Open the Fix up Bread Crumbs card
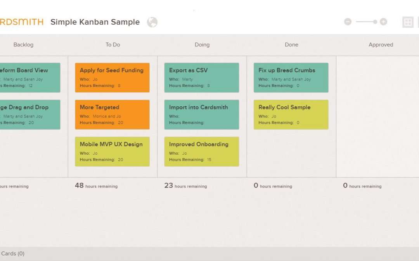This screenshot has height=261, width=419. pyautogui.click(x=291, y=77)
